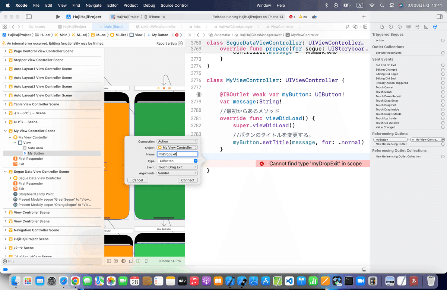Switch to the Assets tab
This screenshot has height=290, width=447.
tap(37, 27)
